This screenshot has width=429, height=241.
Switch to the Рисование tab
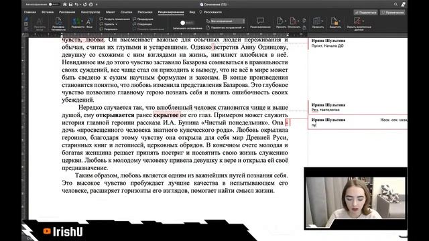click(x=67, y=12)
